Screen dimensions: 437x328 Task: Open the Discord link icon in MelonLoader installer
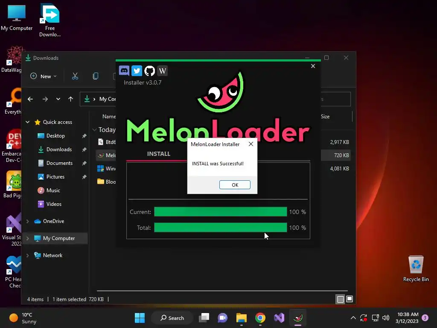(124, 70)
